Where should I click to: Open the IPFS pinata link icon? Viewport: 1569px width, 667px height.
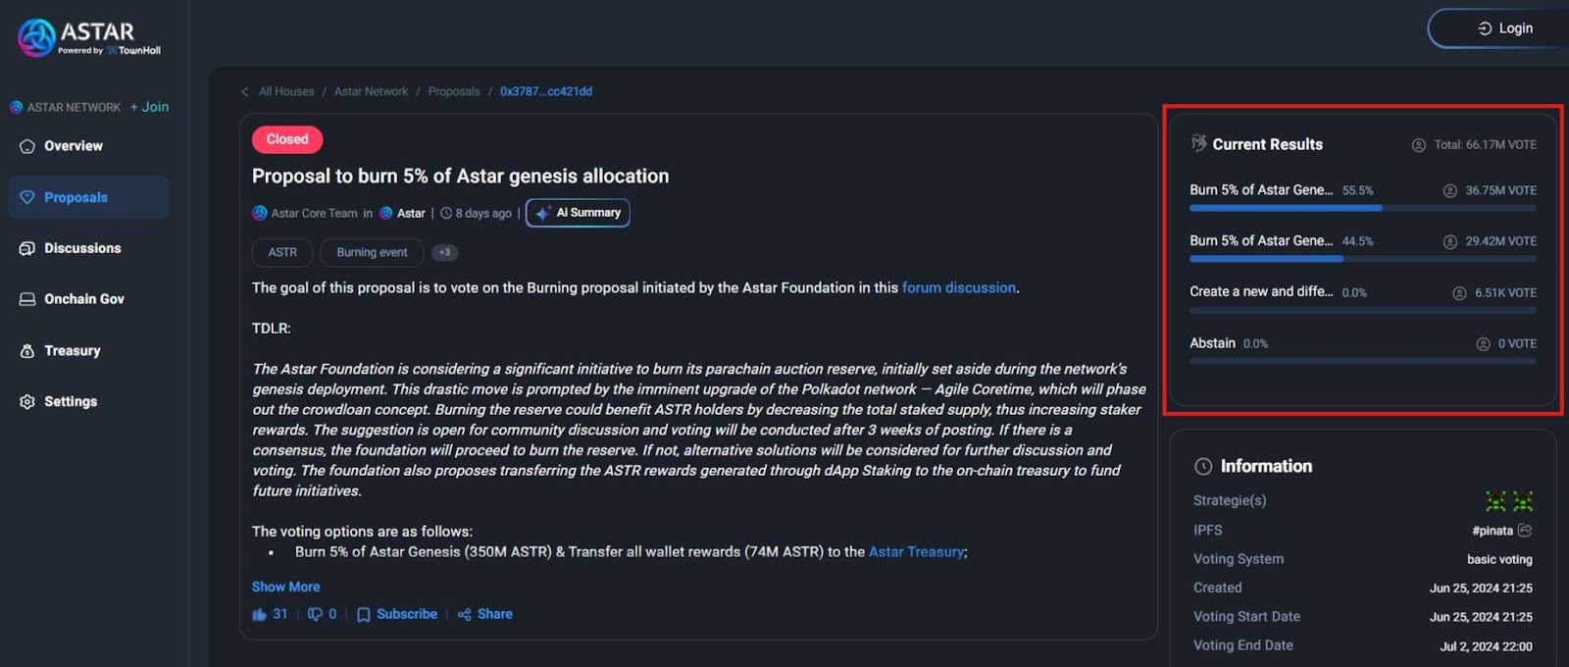1525,531
